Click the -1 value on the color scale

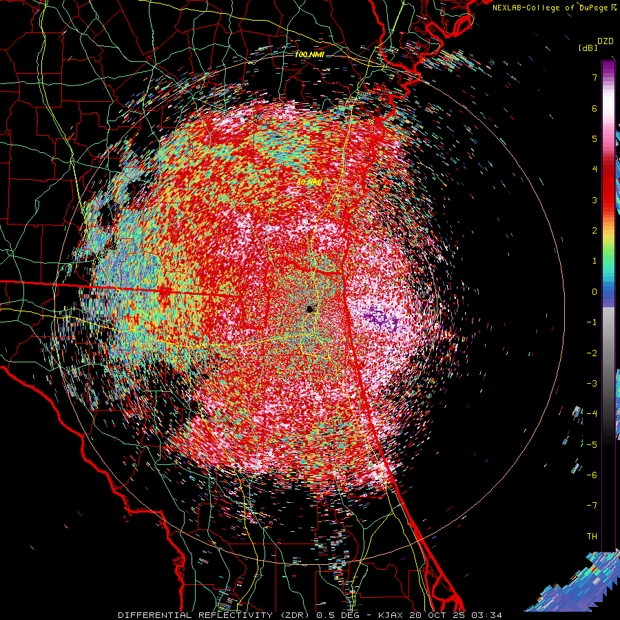(x=592, y=322)
